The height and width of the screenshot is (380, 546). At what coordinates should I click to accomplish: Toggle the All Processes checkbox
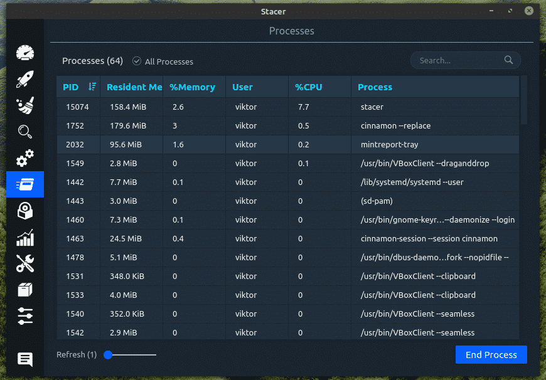(137, 61)
